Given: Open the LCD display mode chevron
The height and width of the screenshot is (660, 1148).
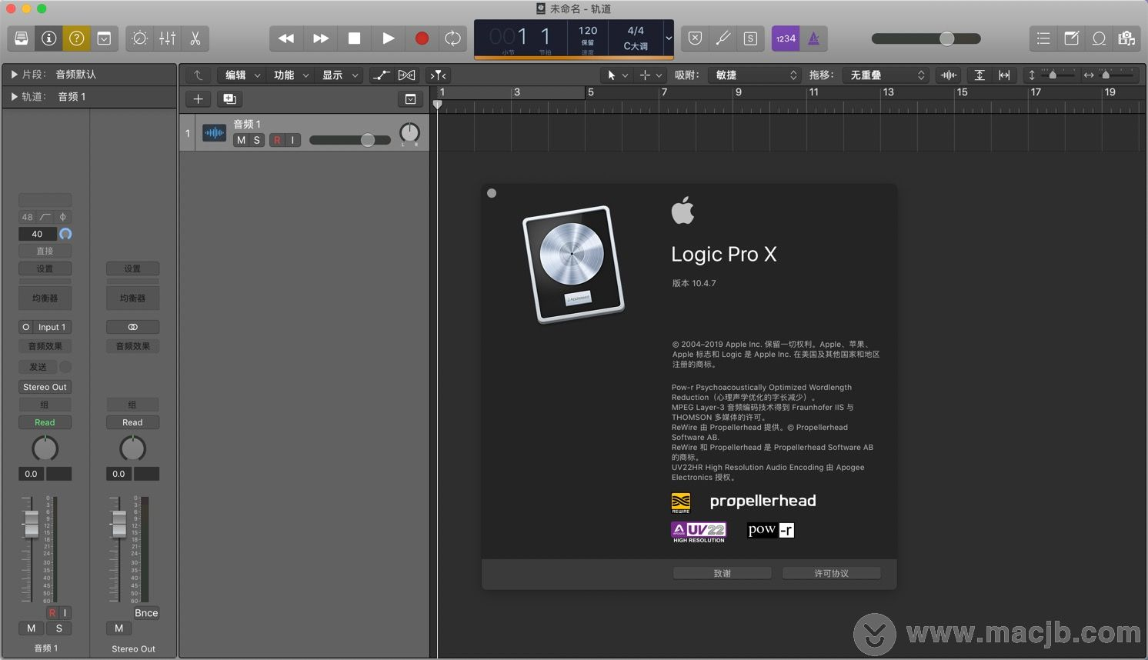Looking at the screenshot, I should [669, 38].
